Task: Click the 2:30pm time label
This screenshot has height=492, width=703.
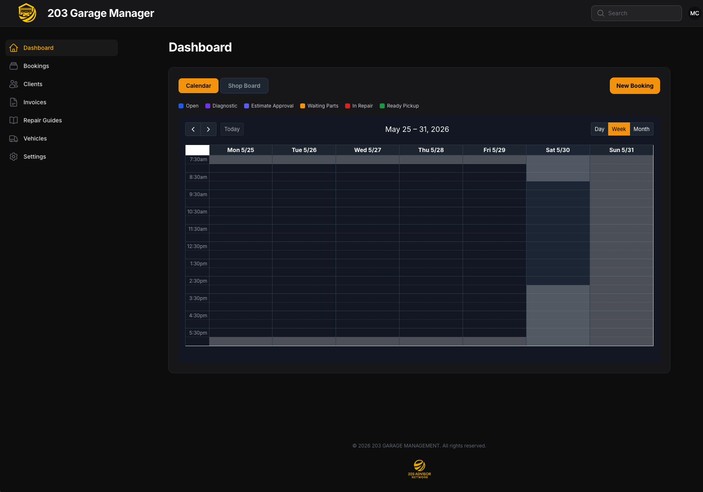Action: pyautogui.click(x=198, y=281)
